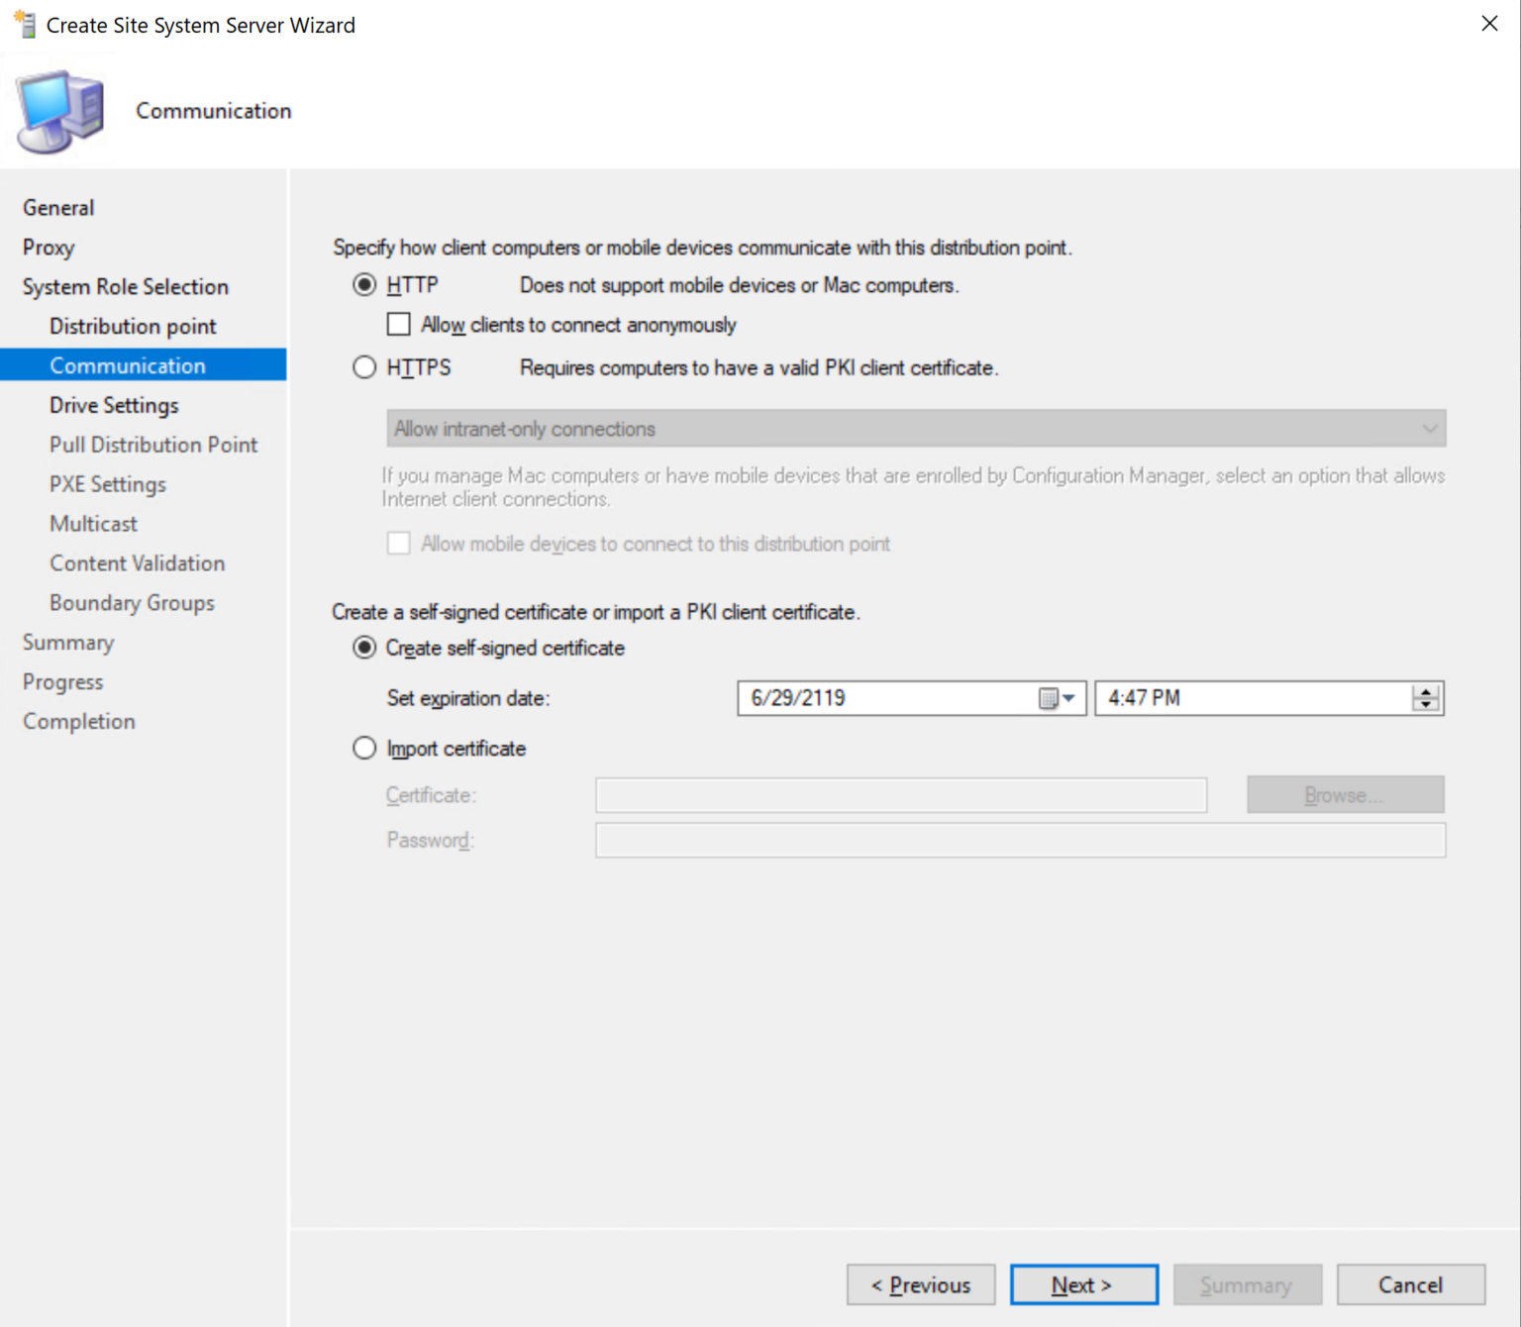Click the Certificate file input field
The image size is (1521, 1327).
point(899,794)
